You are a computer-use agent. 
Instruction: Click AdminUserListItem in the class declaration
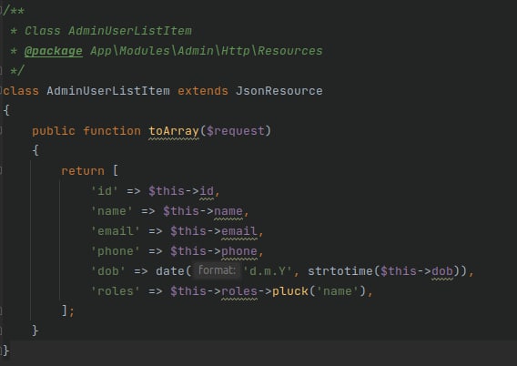tap(108, 91)
